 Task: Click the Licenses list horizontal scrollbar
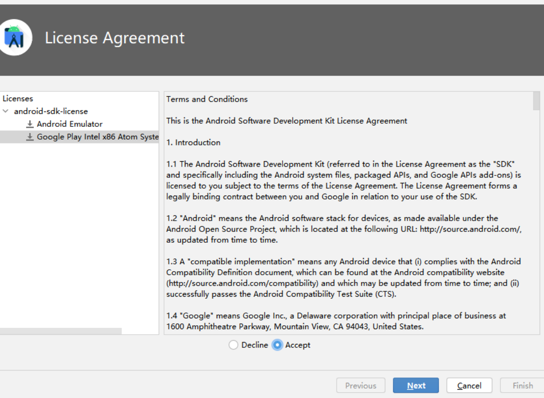pos(61,331)
